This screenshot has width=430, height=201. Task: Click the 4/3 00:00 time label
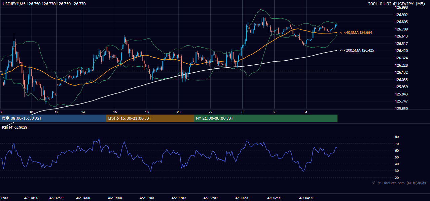click(x=242, y=198)
